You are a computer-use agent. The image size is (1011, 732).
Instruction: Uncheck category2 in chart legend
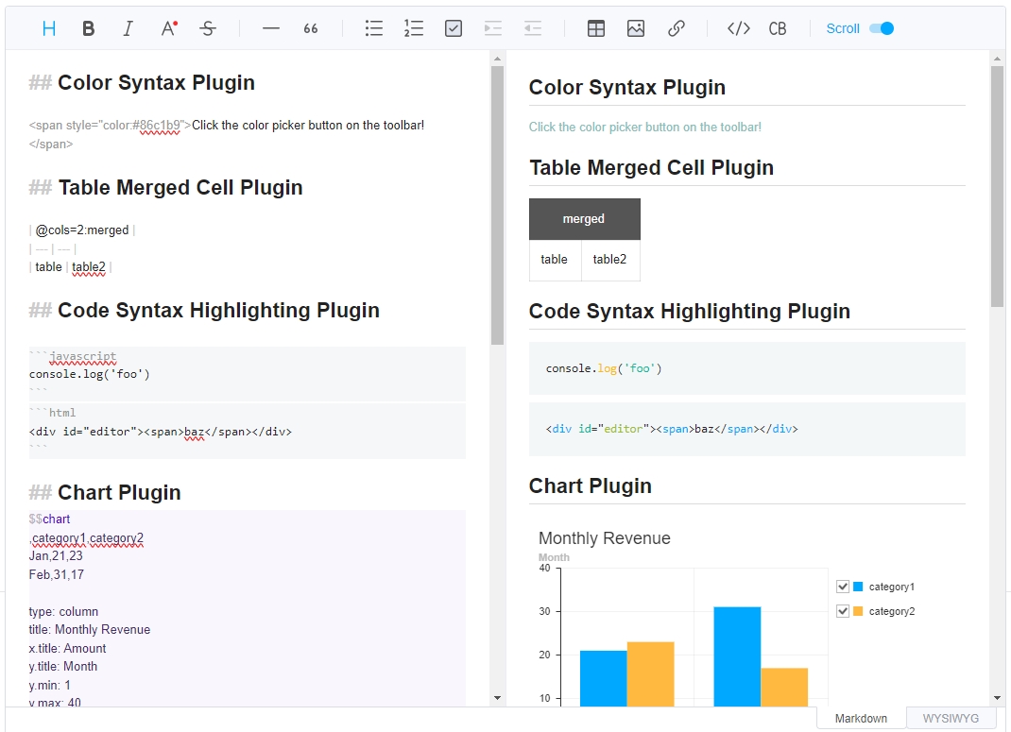[x=842, y=611]
